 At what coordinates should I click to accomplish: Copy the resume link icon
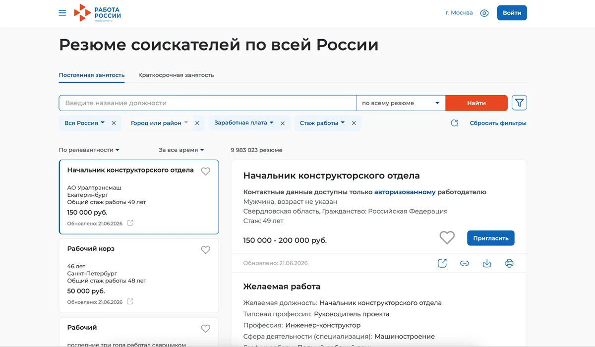[x=465, y=263]
